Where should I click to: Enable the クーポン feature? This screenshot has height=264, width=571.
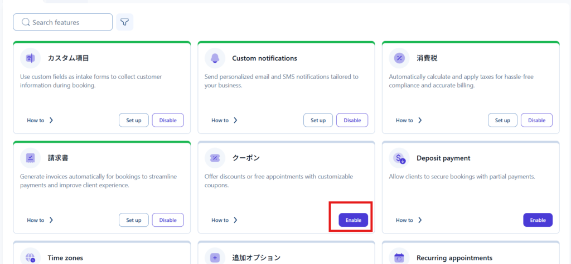pos(353,220)
